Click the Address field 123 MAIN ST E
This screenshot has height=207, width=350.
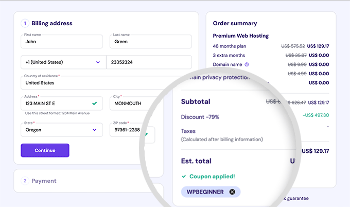click(x=62, y=104)
